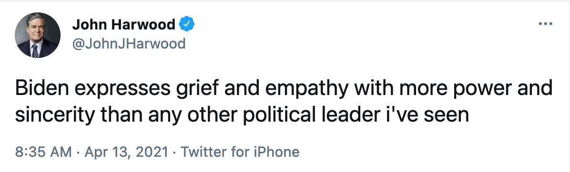Click the word iPhone in the footer
The width and height of the screenshot is (570, 172).
pos(277,152)
